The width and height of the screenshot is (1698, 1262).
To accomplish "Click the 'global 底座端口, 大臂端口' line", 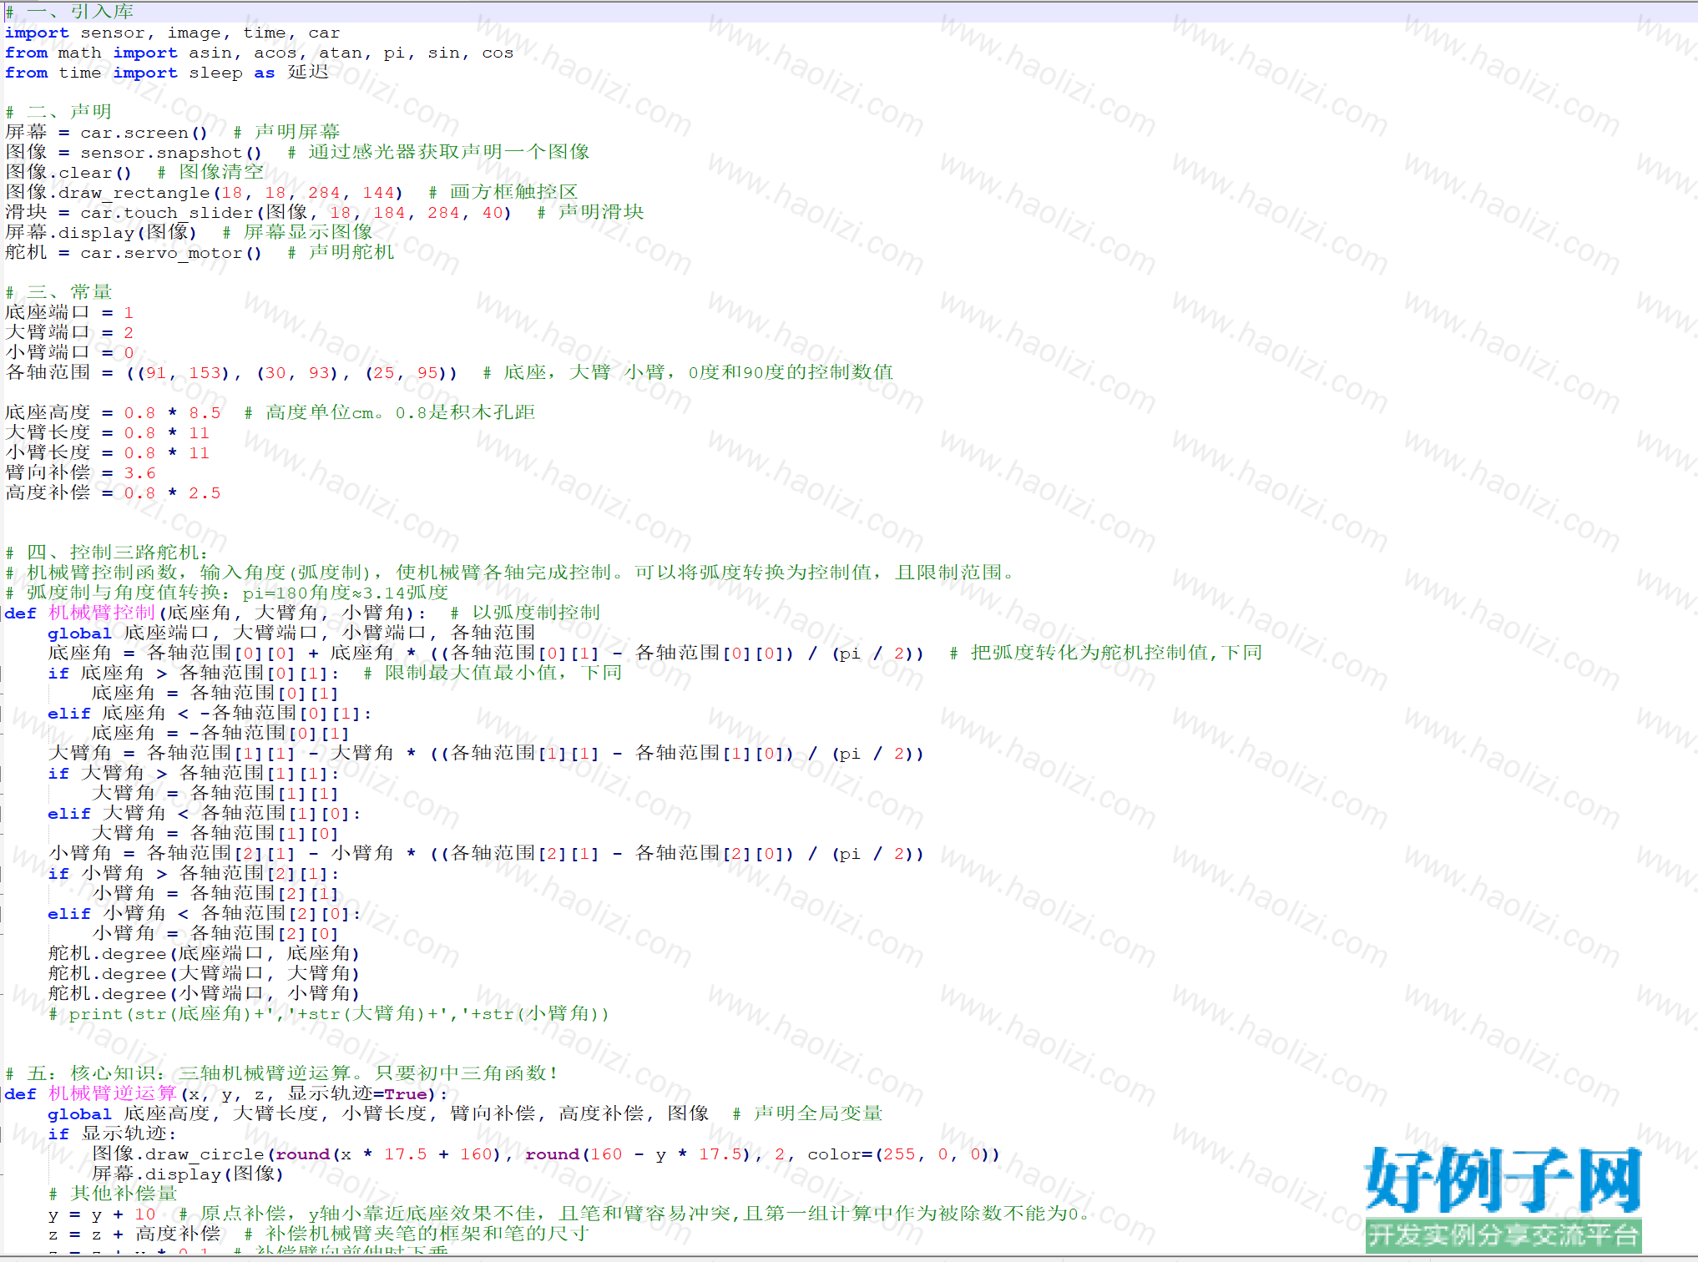I will point(291,633).
